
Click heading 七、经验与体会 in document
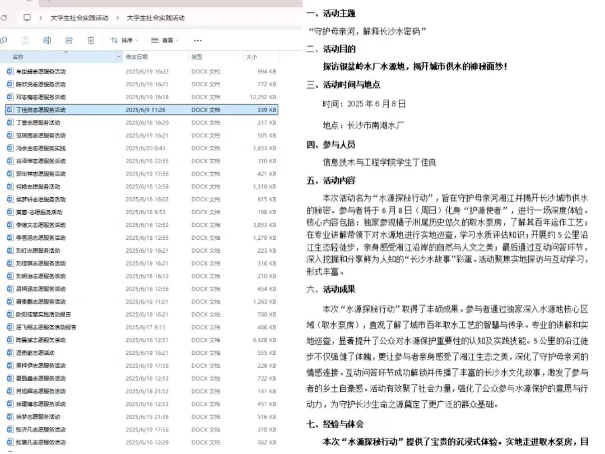[335, 424]
